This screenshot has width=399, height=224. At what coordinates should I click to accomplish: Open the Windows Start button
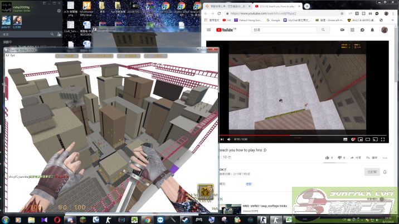[x=6, y=220]
